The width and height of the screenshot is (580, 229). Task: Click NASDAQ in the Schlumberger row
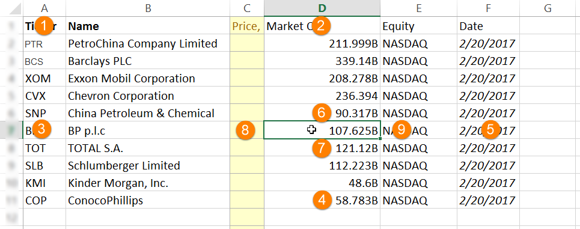418,165
